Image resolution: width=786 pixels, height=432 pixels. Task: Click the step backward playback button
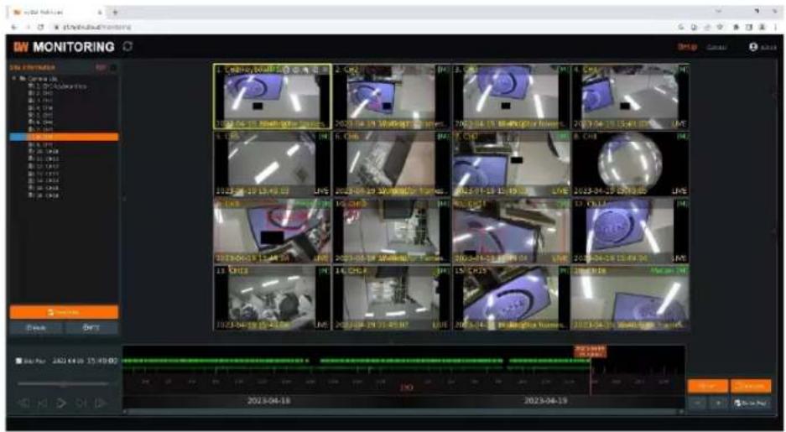click(x=43, y=403)
